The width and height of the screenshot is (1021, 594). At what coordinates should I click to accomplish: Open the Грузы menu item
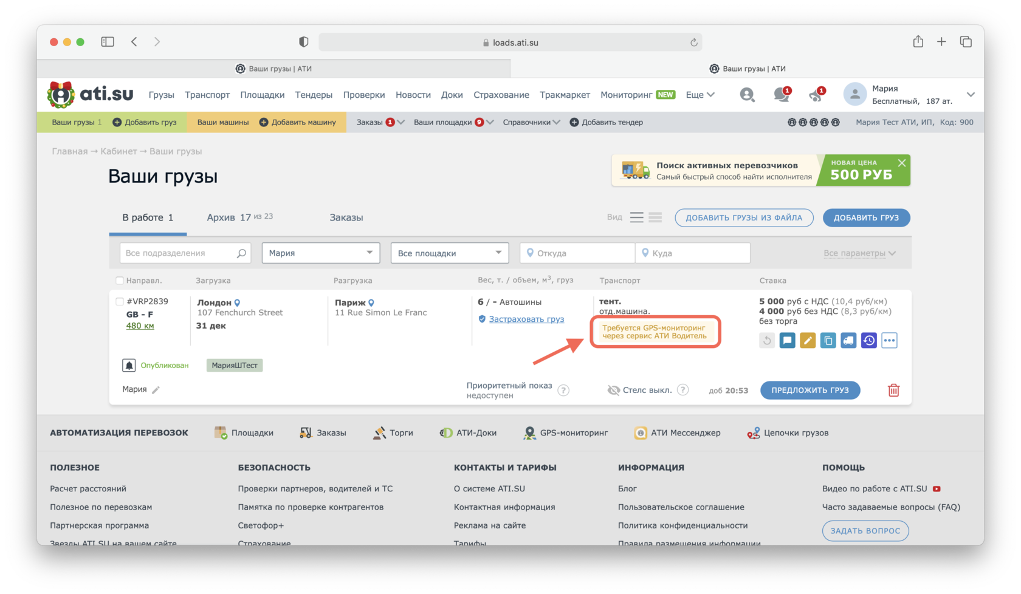[x=162, y=95]
